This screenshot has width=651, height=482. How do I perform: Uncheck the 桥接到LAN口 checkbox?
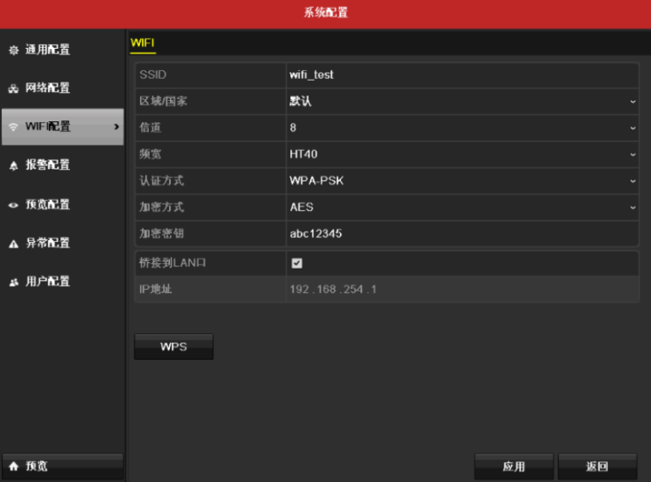pos(297,262)
